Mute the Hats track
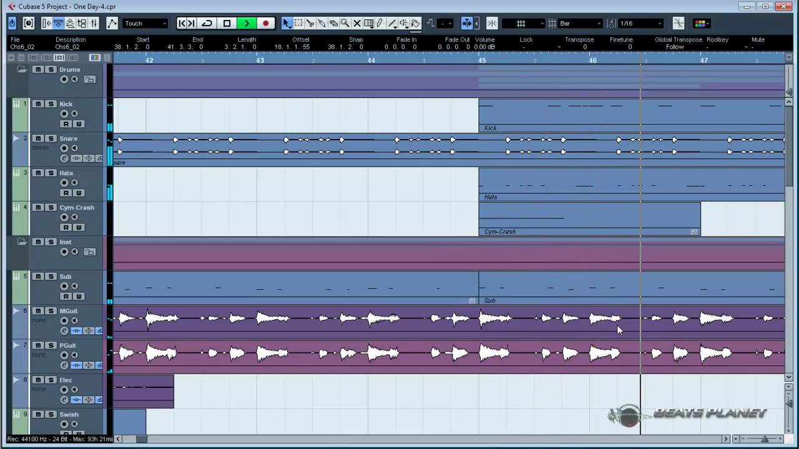The width and height of the screenshot is (799, 449). (38, 173)
